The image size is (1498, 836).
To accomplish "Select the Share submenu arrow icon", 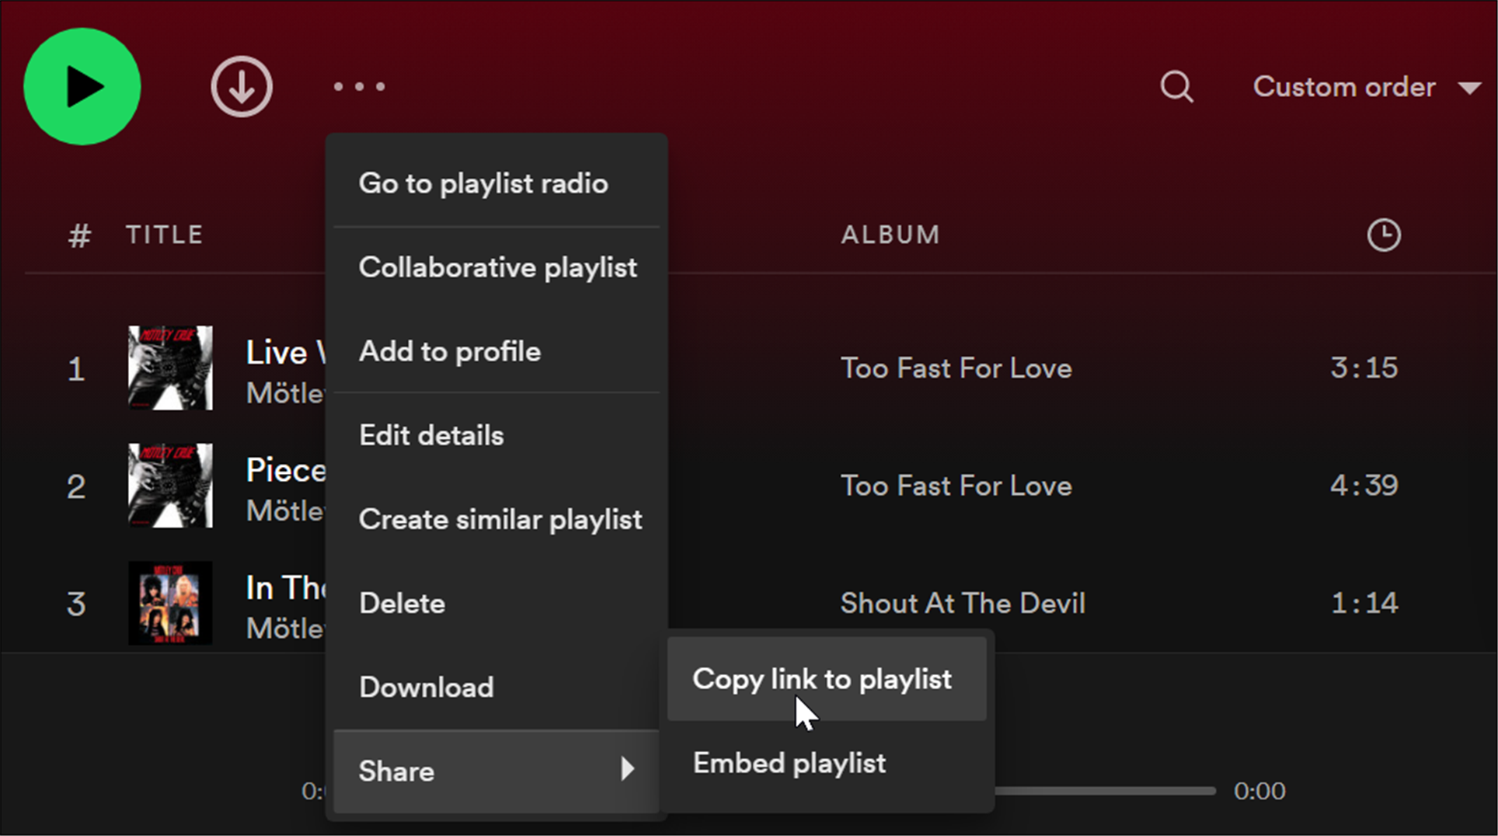I will (629, 770).
